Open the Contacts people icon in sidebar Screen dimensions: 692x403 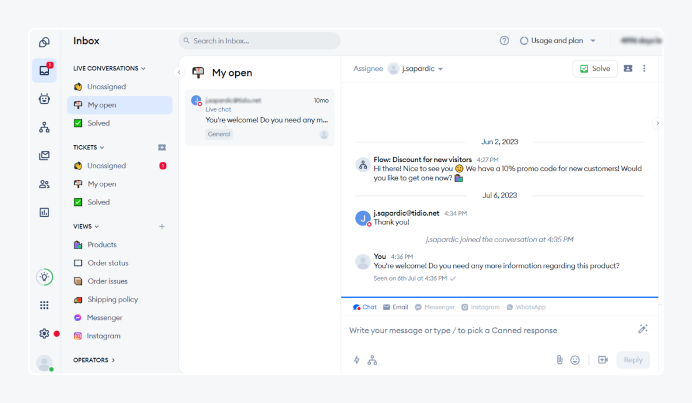pos(44,183)
